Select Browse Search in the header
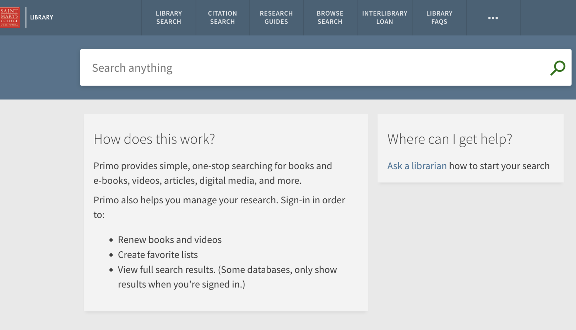Viewport: 576px width, 330px height. tap(330, 17)
